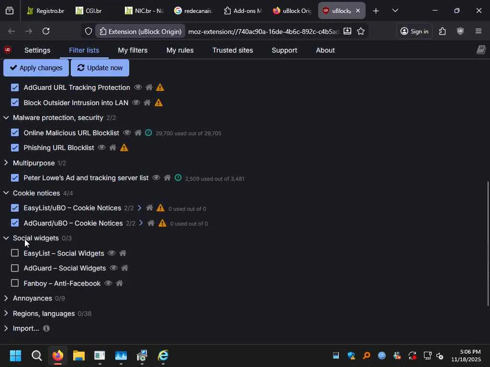Collapse the Cookie notices section
The width and height of the screenshot is (490, 367).
click(x=6, y=193)
